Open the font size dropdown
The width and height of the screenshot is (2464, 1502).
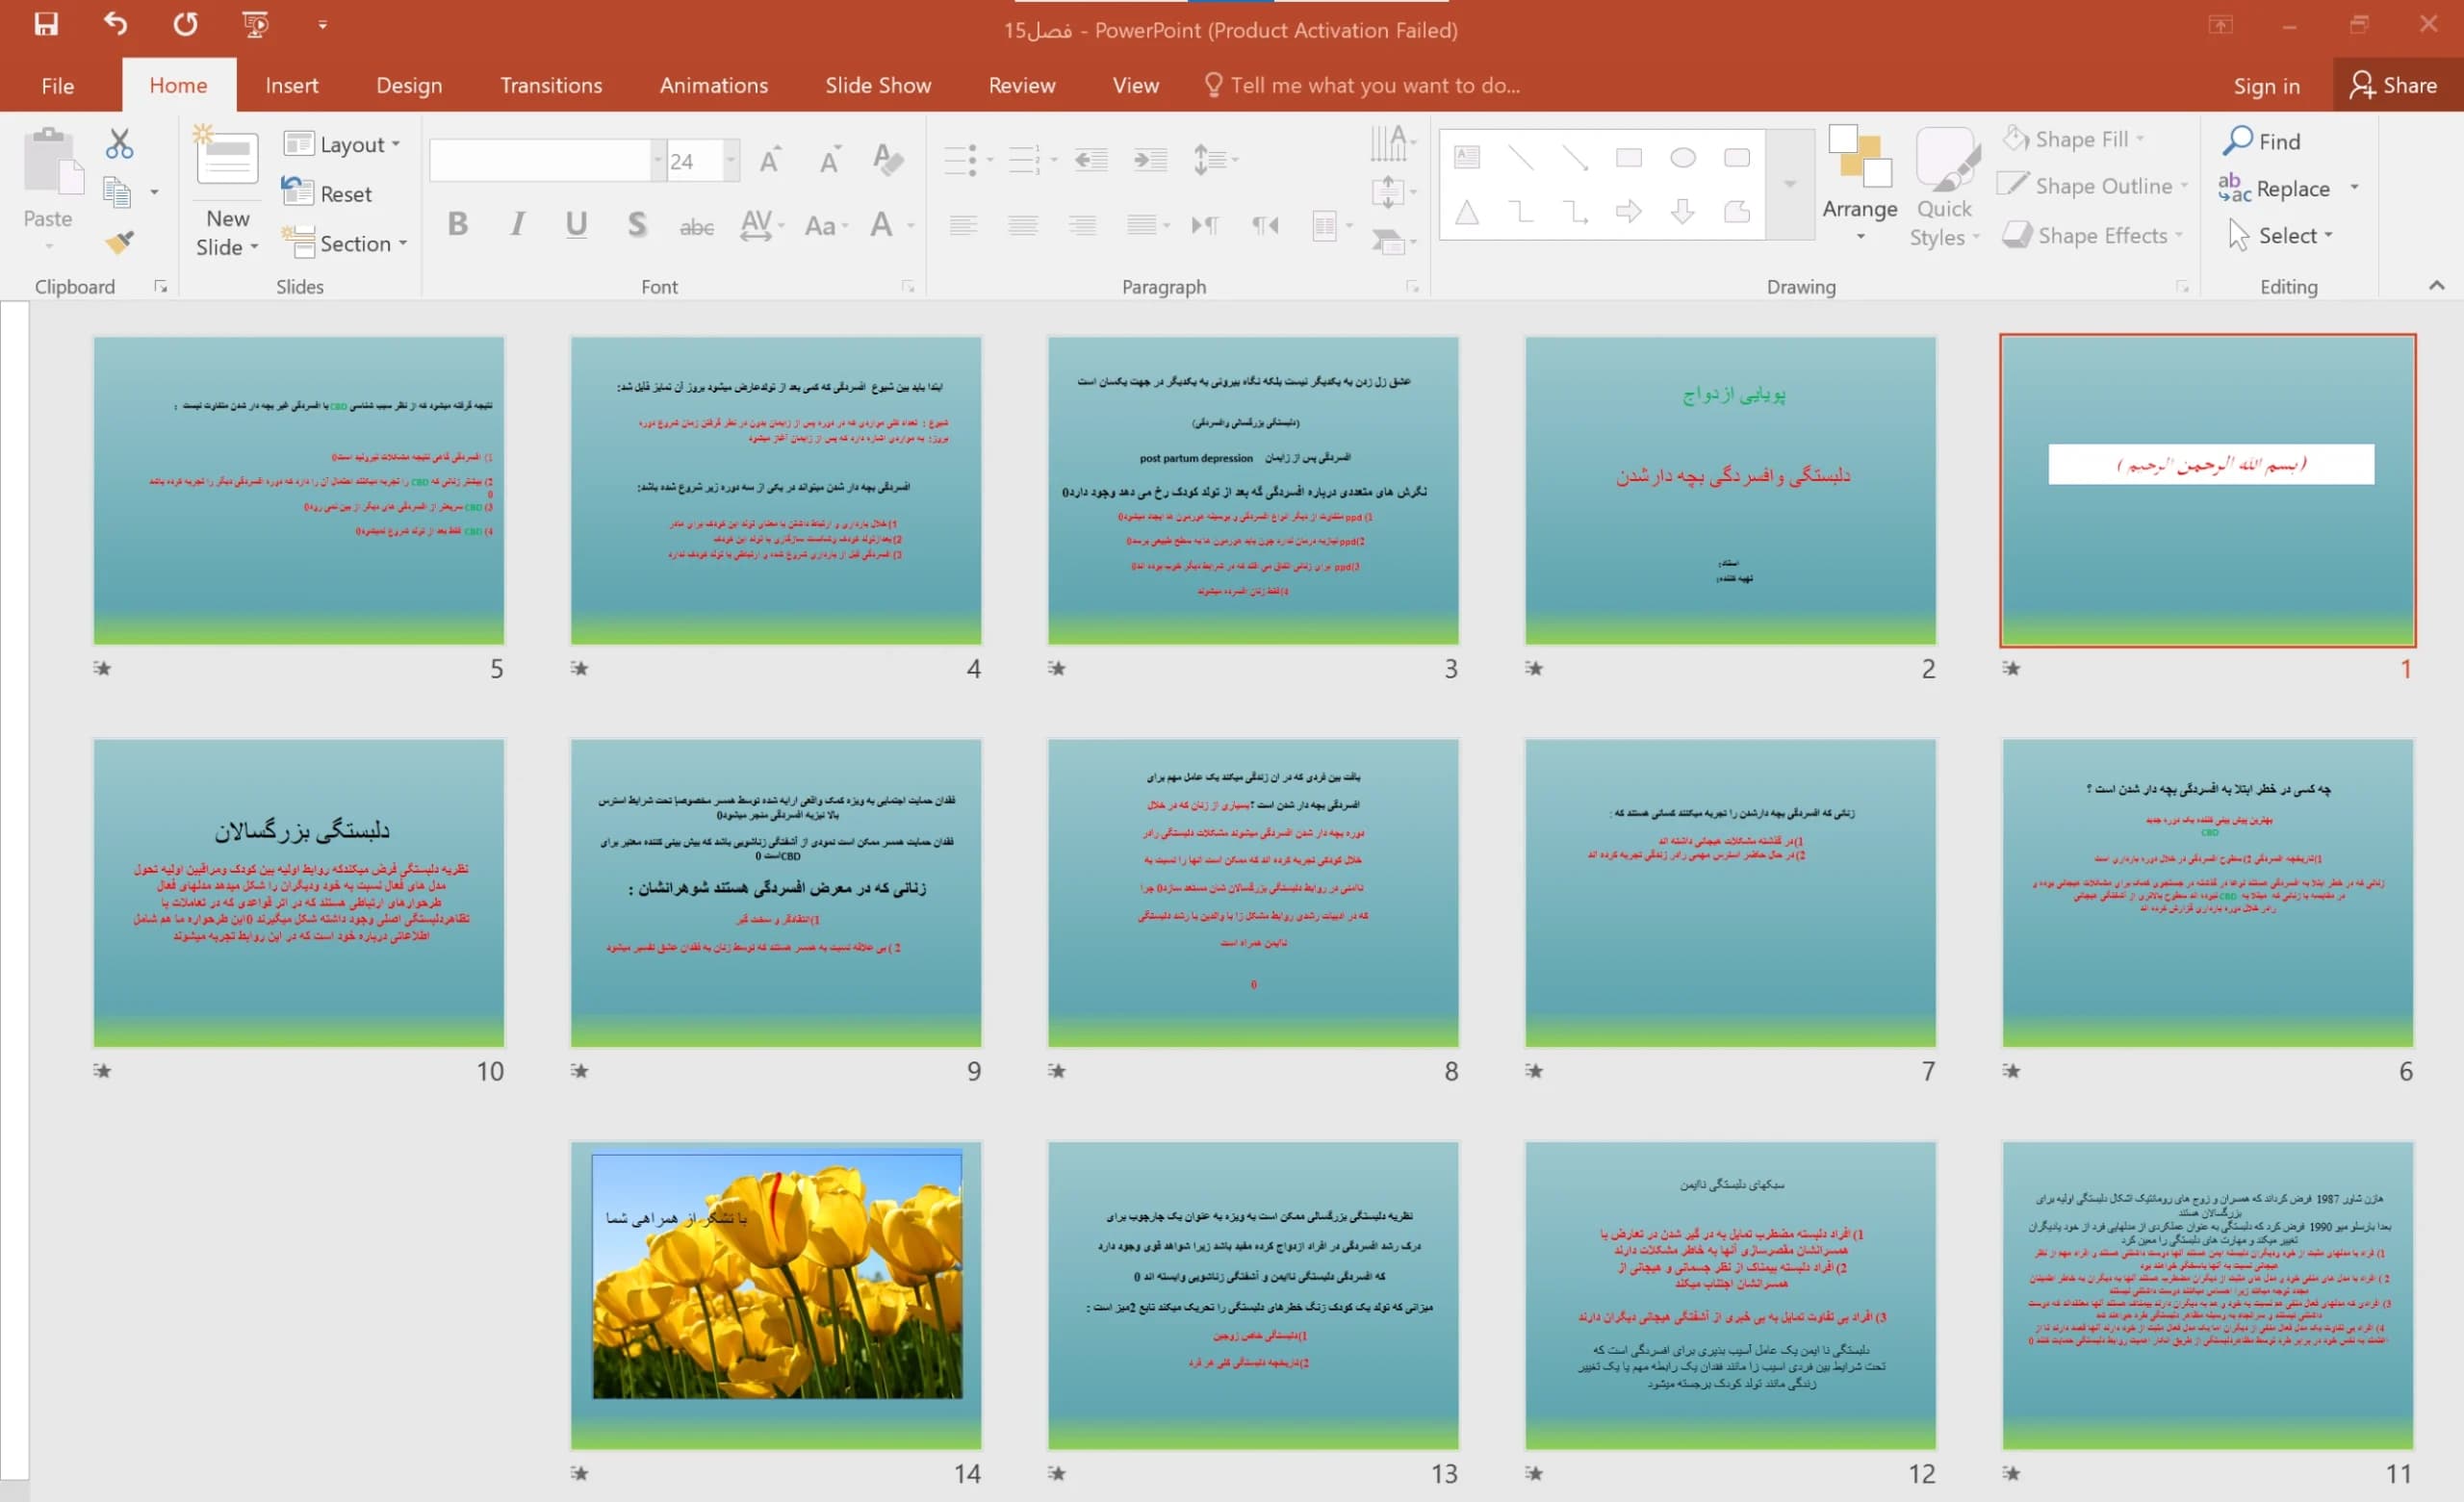(731, 160)
